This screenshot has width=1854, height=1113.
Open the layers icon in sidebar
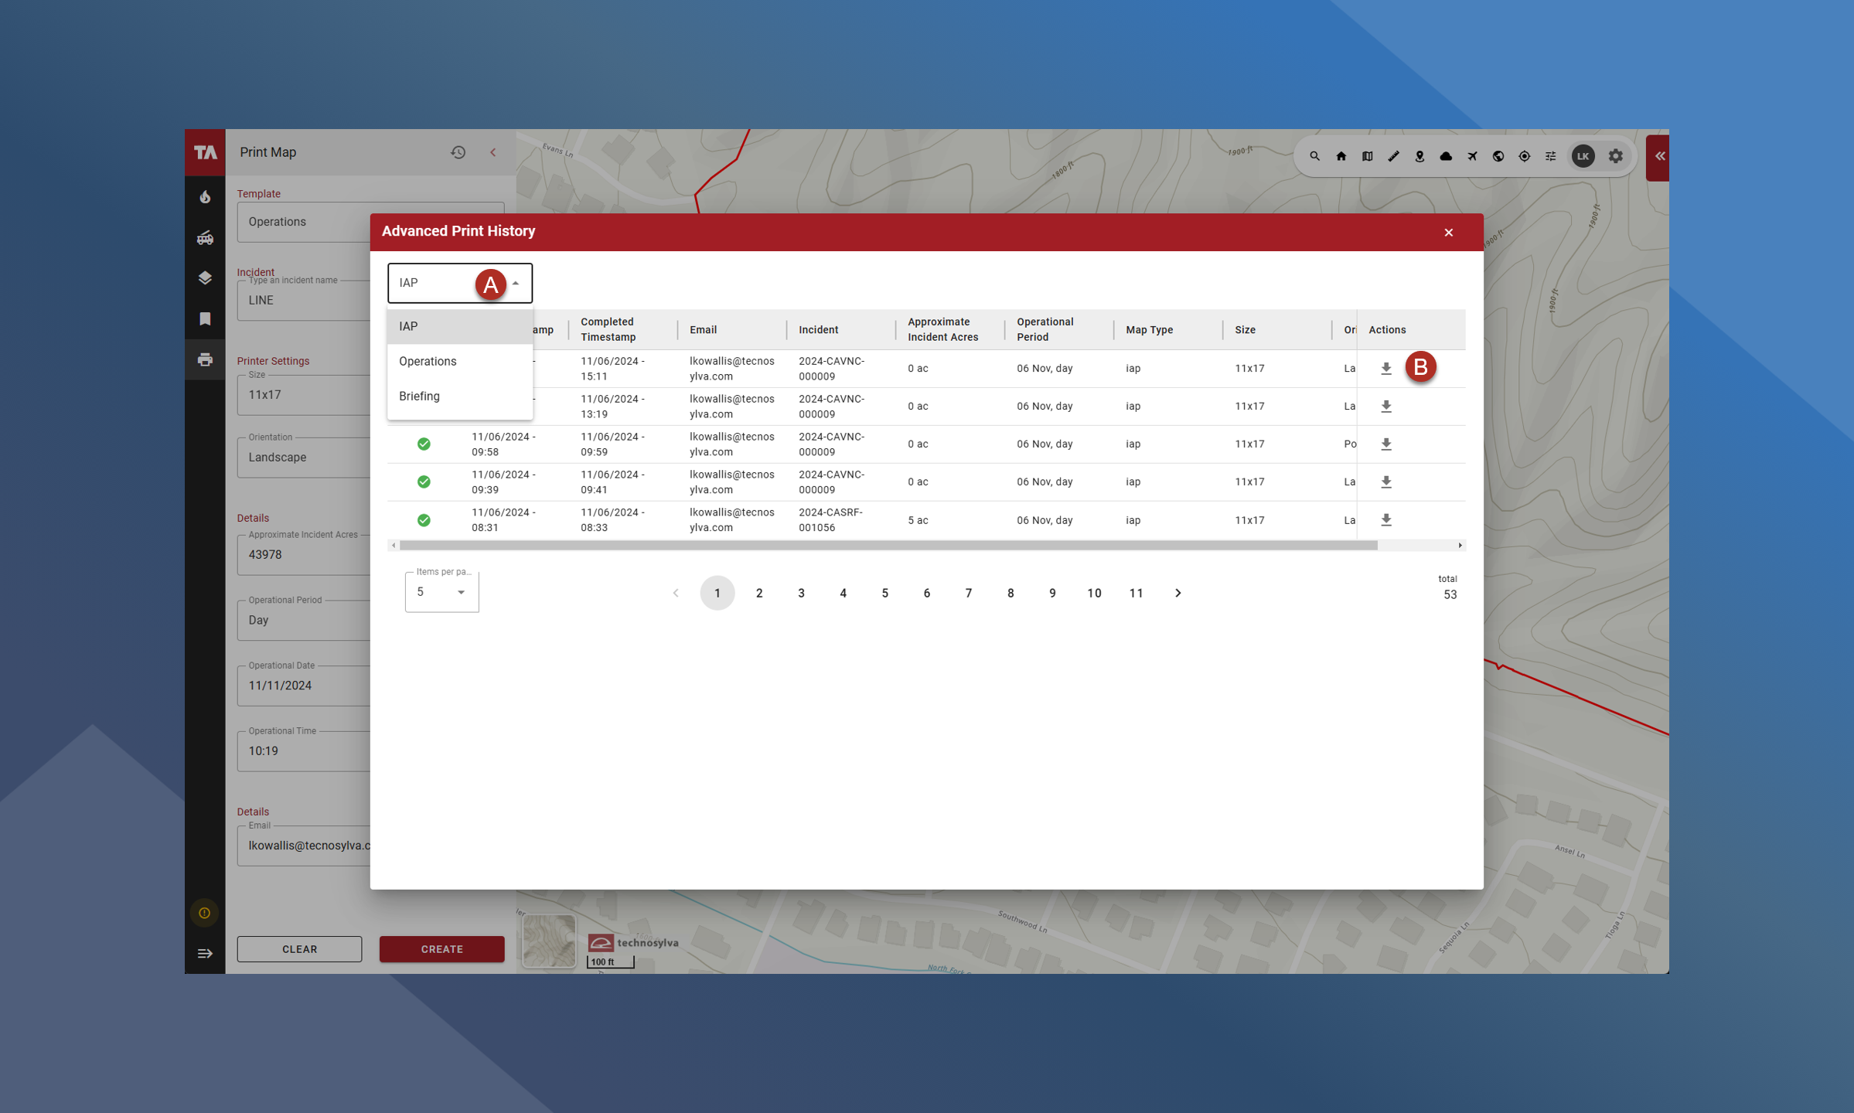(205, 278)
